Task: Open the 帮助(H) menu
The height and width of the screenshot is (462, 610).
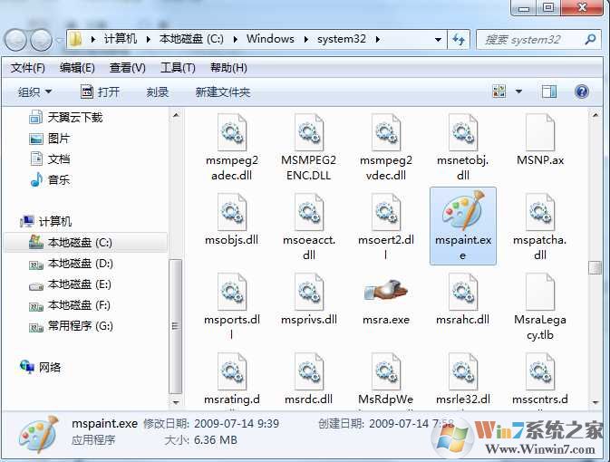Action: (228, 68)
